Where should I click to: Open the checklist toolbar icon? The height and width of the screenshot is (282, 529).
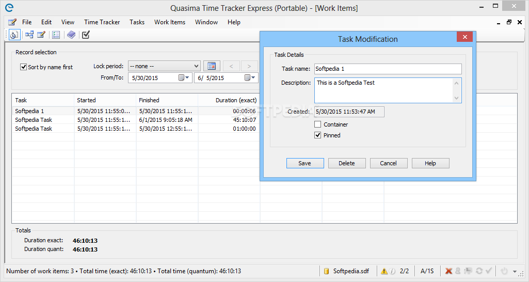point(56,35)
